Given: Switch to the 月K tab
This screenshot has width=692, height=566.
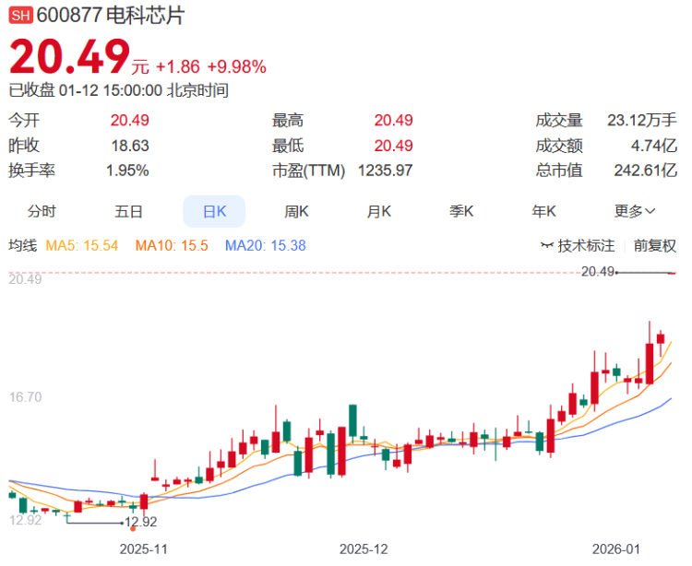Looking at the screenshot, I should pos(379,212).
